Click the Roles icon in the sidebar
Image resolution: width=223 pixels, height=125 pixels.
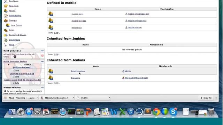click(x=6, y=30)
